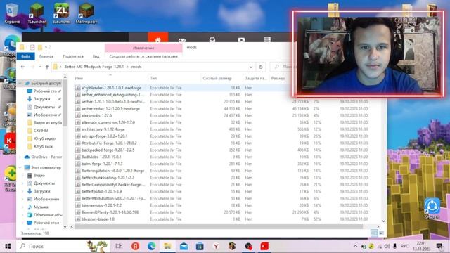
Task: Click the microphone tray icon
Action: 395,246
